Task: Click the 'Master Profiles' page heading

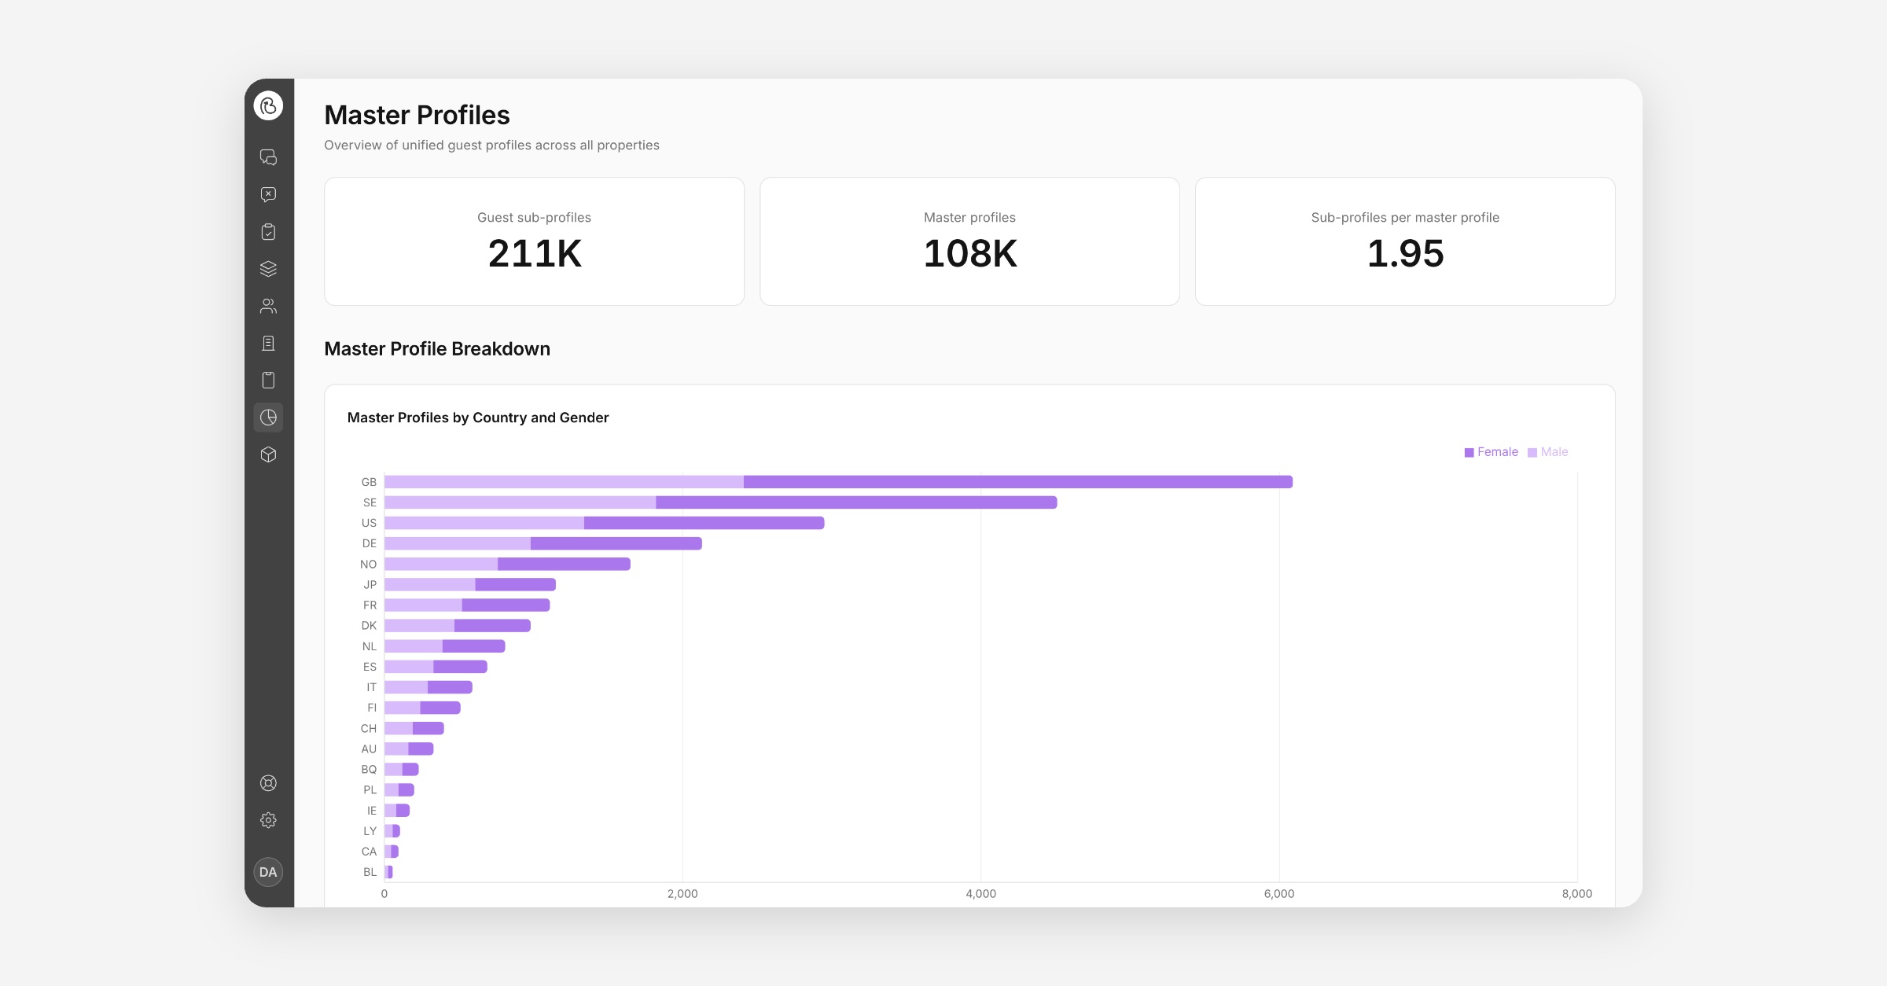Action: coord(417,116)
